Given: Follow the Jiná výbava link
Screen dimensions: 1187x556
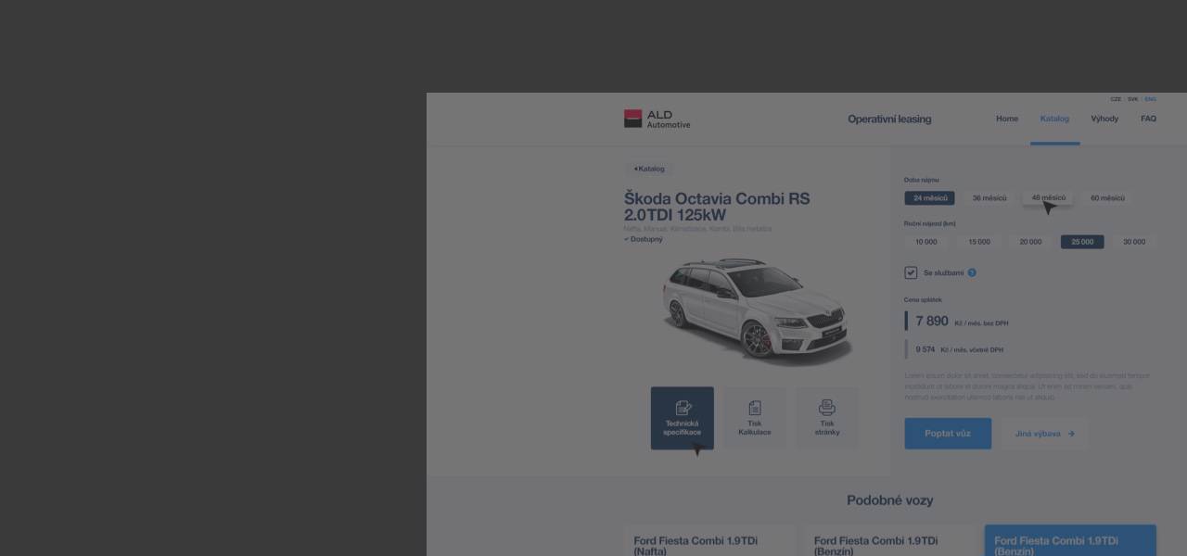Looking at the screenshot, I should [1044, 434].
